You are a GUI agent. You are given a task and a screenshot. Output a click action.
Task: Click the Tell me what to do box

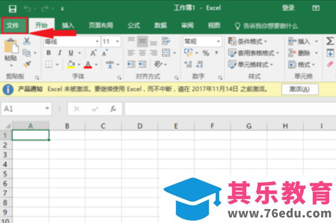click(266, 26)
